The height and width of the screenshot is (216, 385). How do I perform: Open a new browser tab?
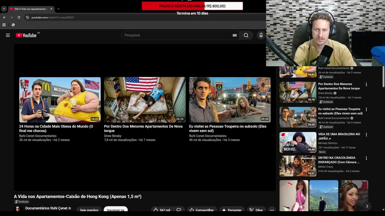pyautogui.click(x=58, y=9)
